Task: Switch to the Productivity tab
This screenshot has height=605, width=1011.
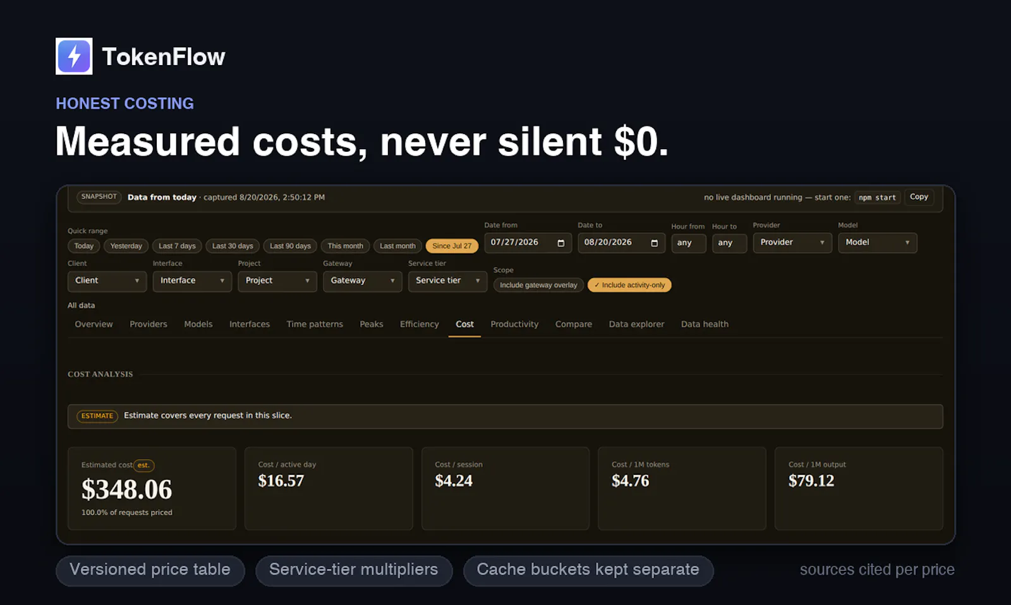Action: coord(514,324)
